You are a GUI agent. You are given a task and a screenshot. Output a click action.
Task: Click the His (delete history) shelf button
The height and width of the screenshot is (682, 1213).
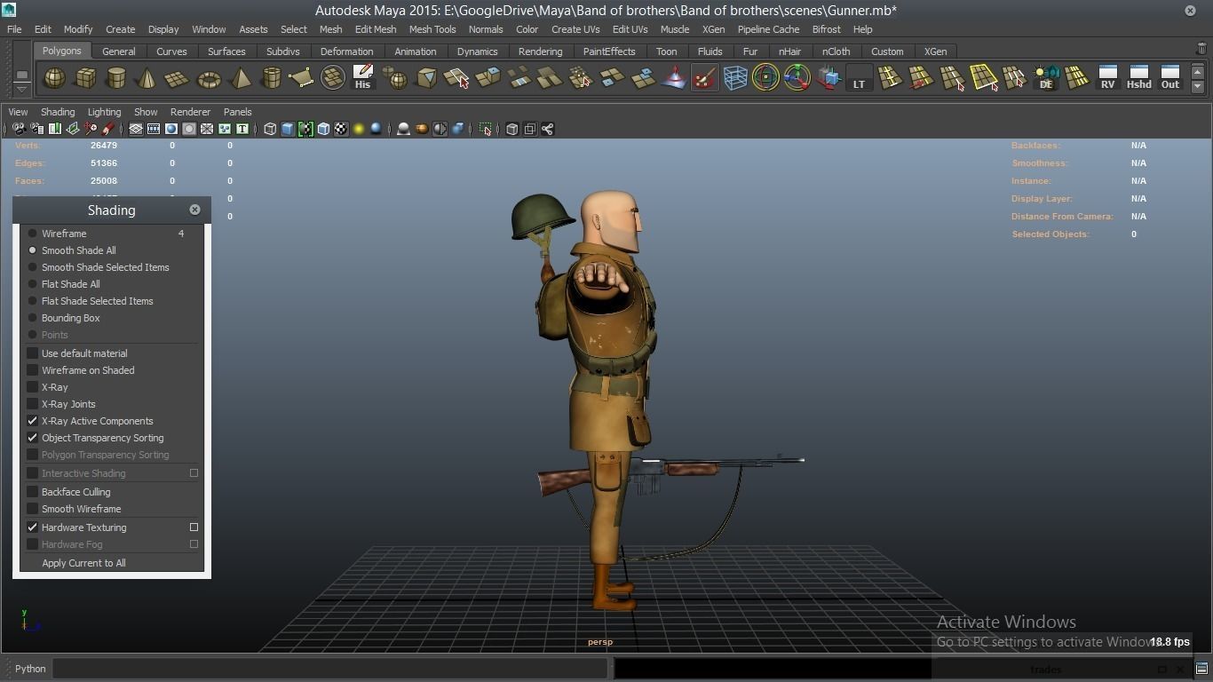[x=362, y=78]
